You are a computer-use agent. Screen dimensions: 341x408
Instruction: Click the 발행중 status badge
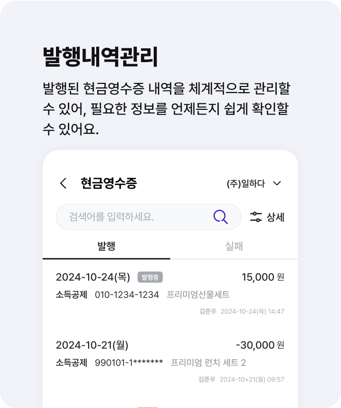point(150,277)
